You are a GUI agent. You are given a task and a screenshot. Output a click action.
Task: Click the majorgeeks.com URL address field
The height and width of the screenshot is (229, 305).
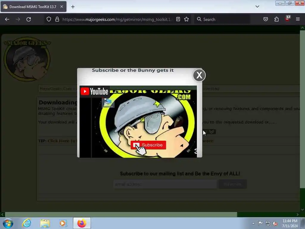coord(117,19)
